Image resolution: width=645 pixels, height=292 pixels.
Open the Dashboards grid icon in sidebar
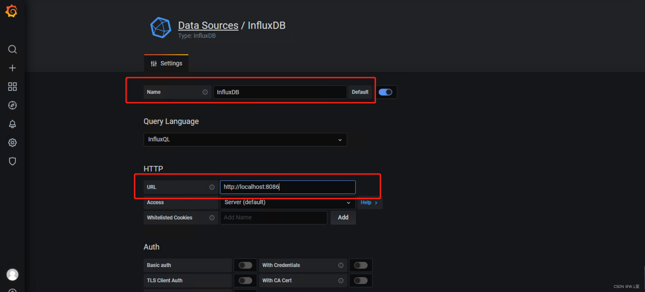[13, 87]
